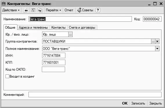Screen dimensions: 165x108
Task: Open the Счета и договоры tab
Action: (82, 28)
